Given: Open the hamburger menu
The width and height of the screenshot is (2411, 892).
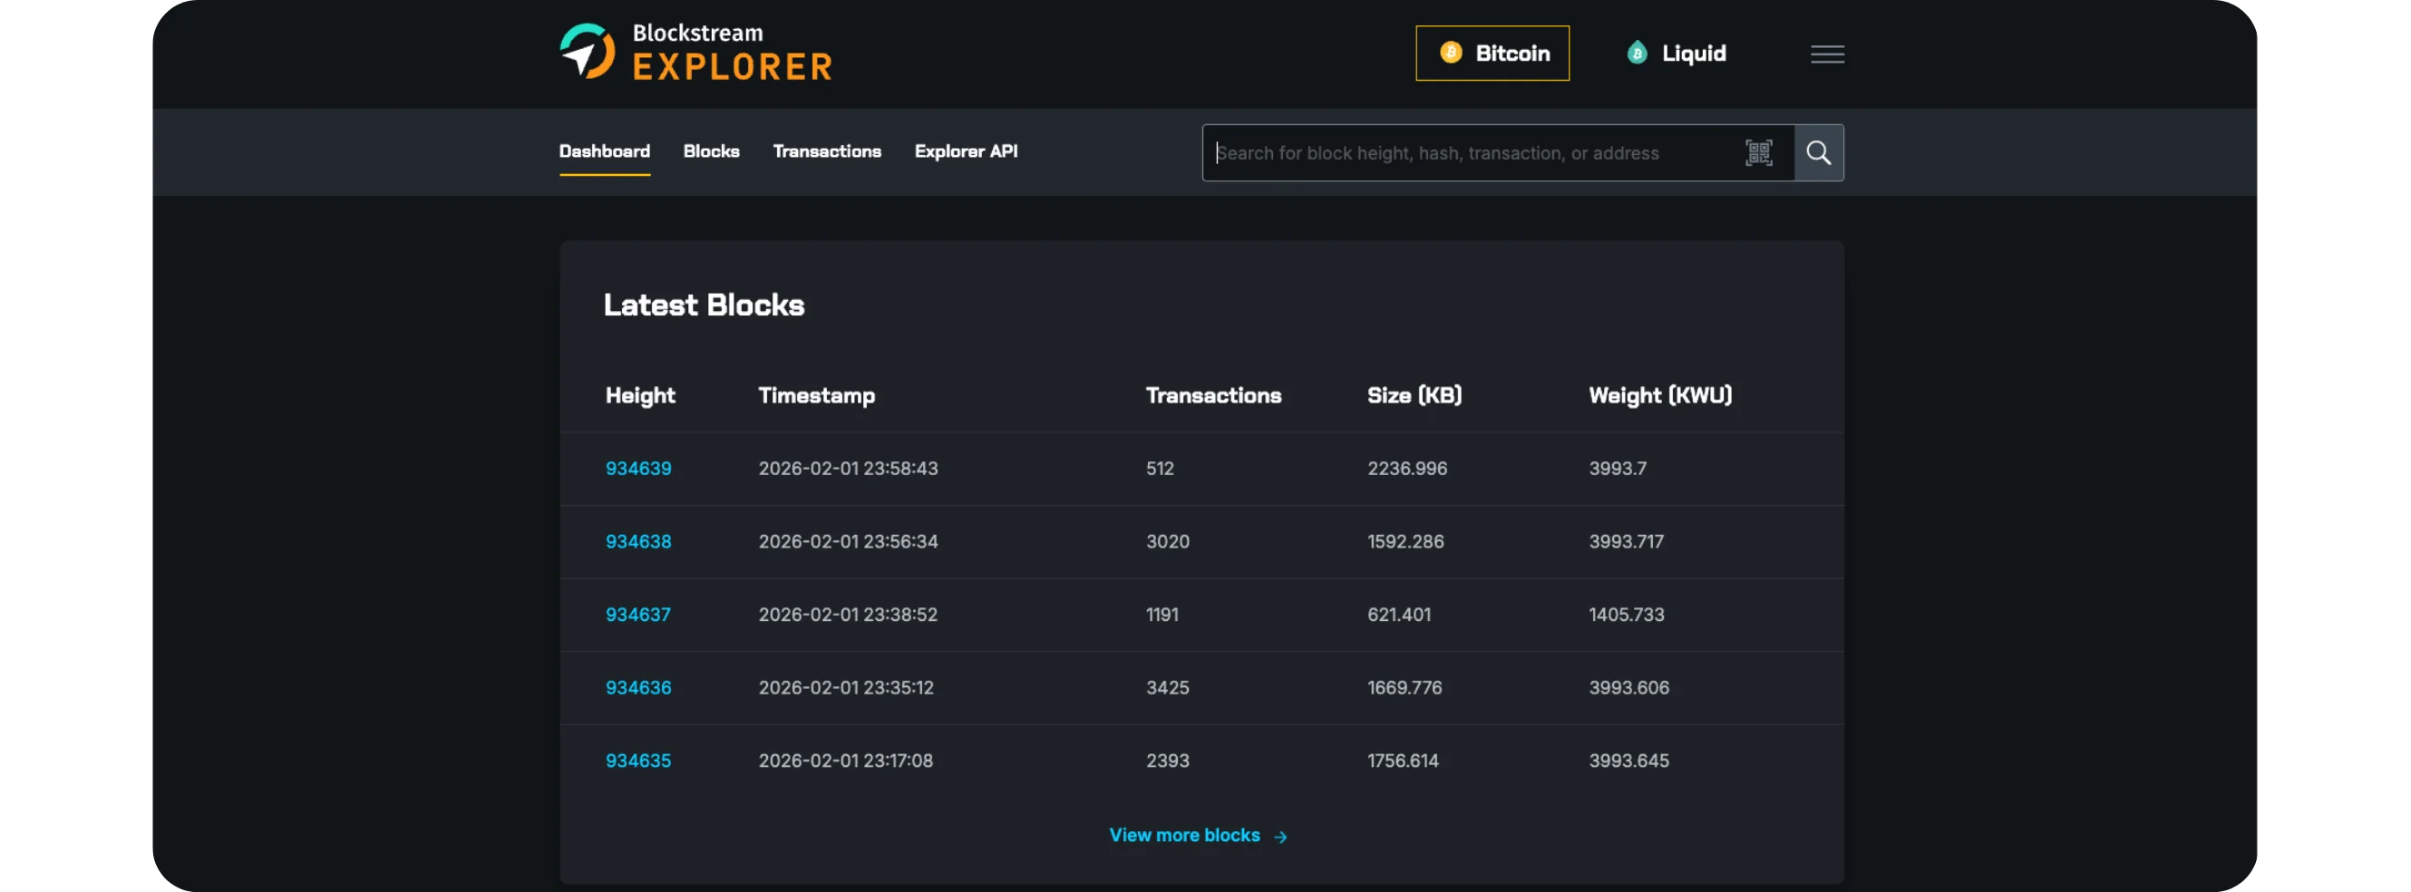Looking at the screenshot, I should coord(1826,54).
